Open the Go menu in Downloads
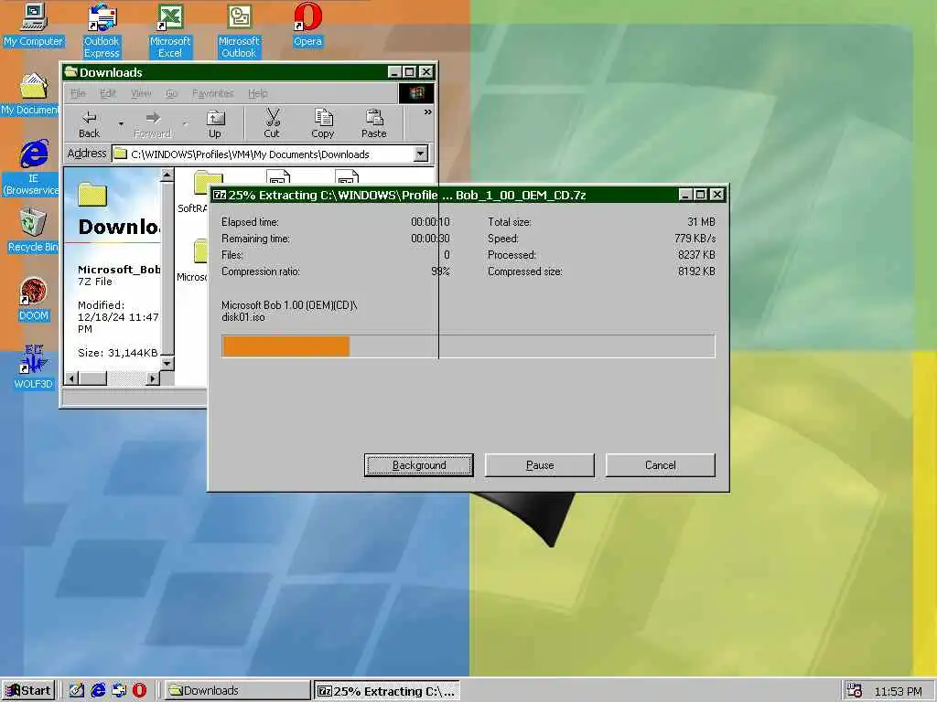The image size is (937, 702). [x=171, y=93]
